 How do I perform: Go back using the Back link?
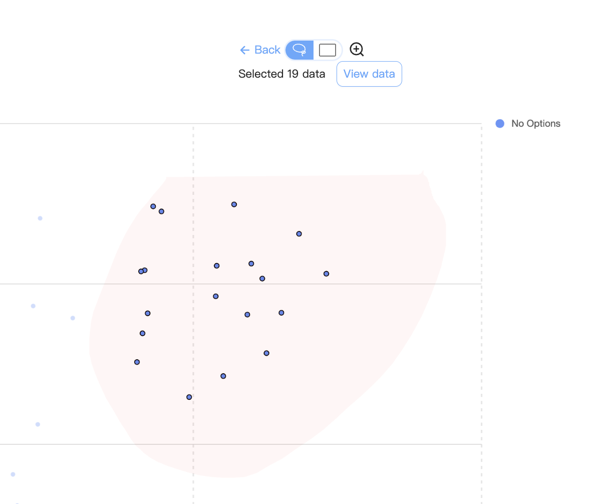267,50
